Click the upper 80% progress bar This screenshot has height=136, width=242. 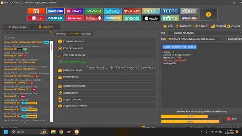coord(190,116)
